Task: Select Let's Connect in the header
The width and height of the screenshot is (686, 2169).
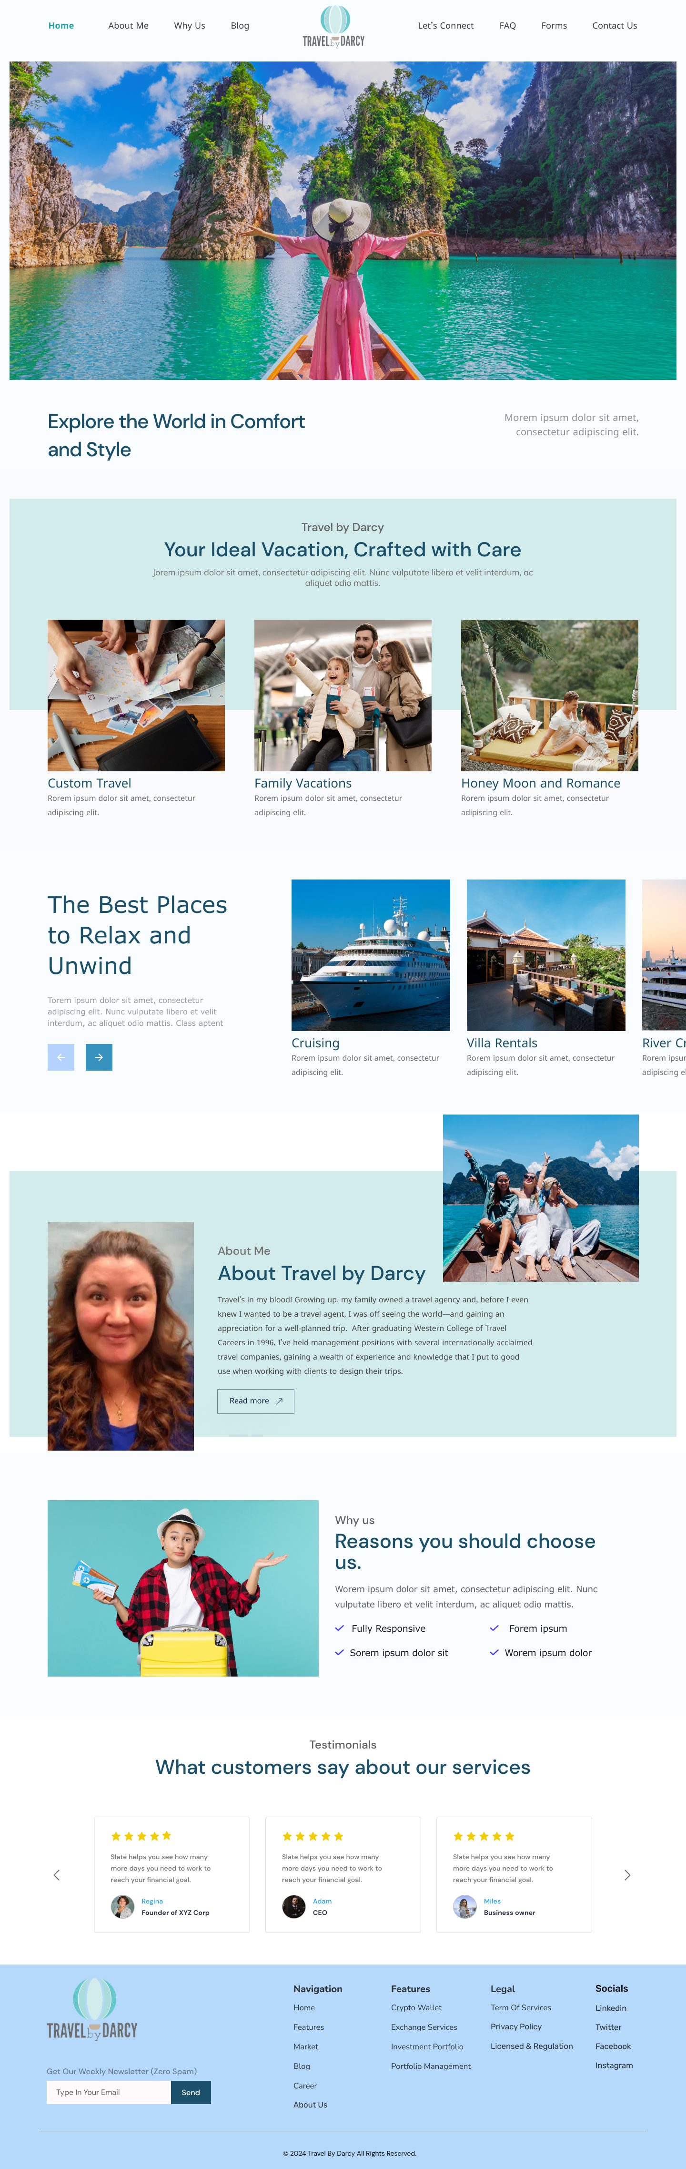Action: click(445, 25)
